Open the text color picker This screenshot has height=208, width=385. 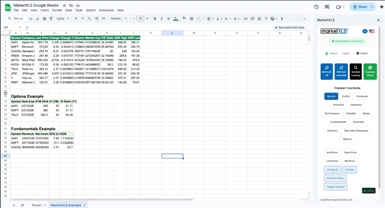tap(176, 19)
